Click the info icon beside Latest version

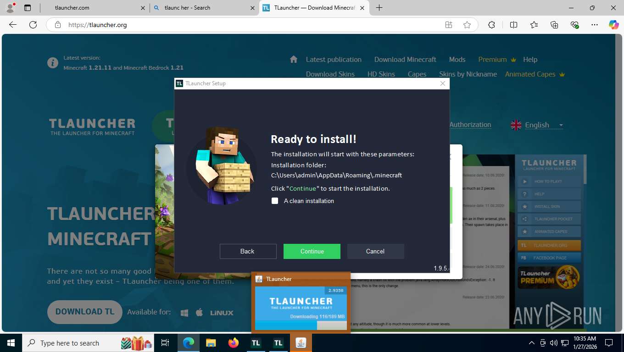point(53,63)
